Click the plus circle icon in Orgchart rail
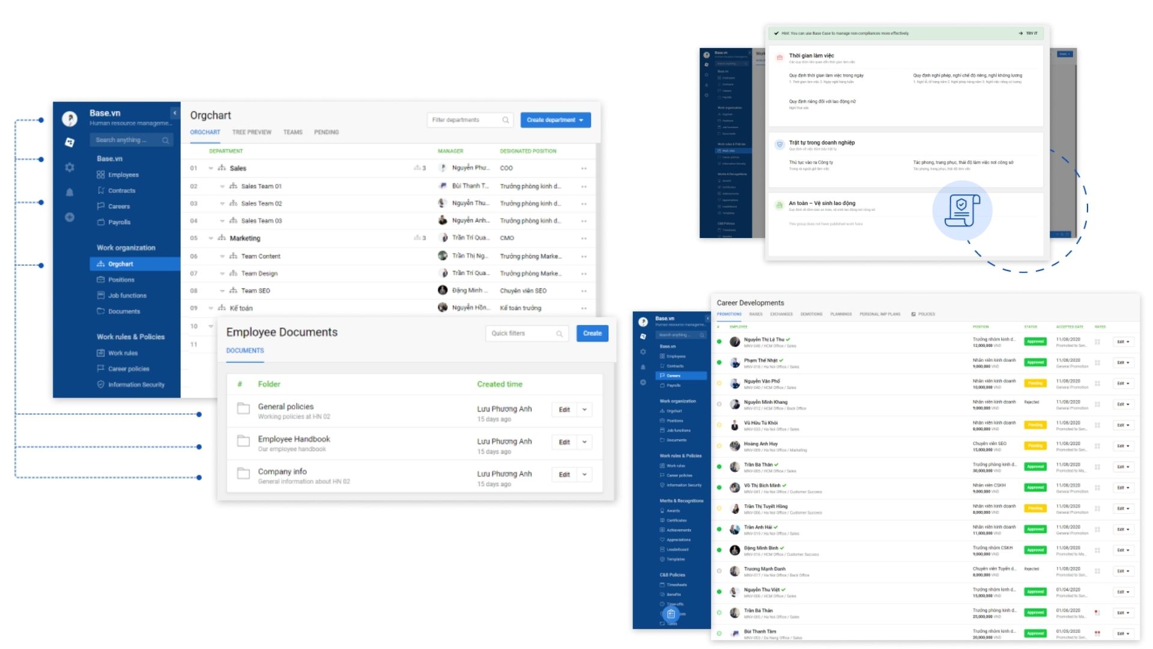This screenshot has height=649, width=1153. click(x=70, y=217)
